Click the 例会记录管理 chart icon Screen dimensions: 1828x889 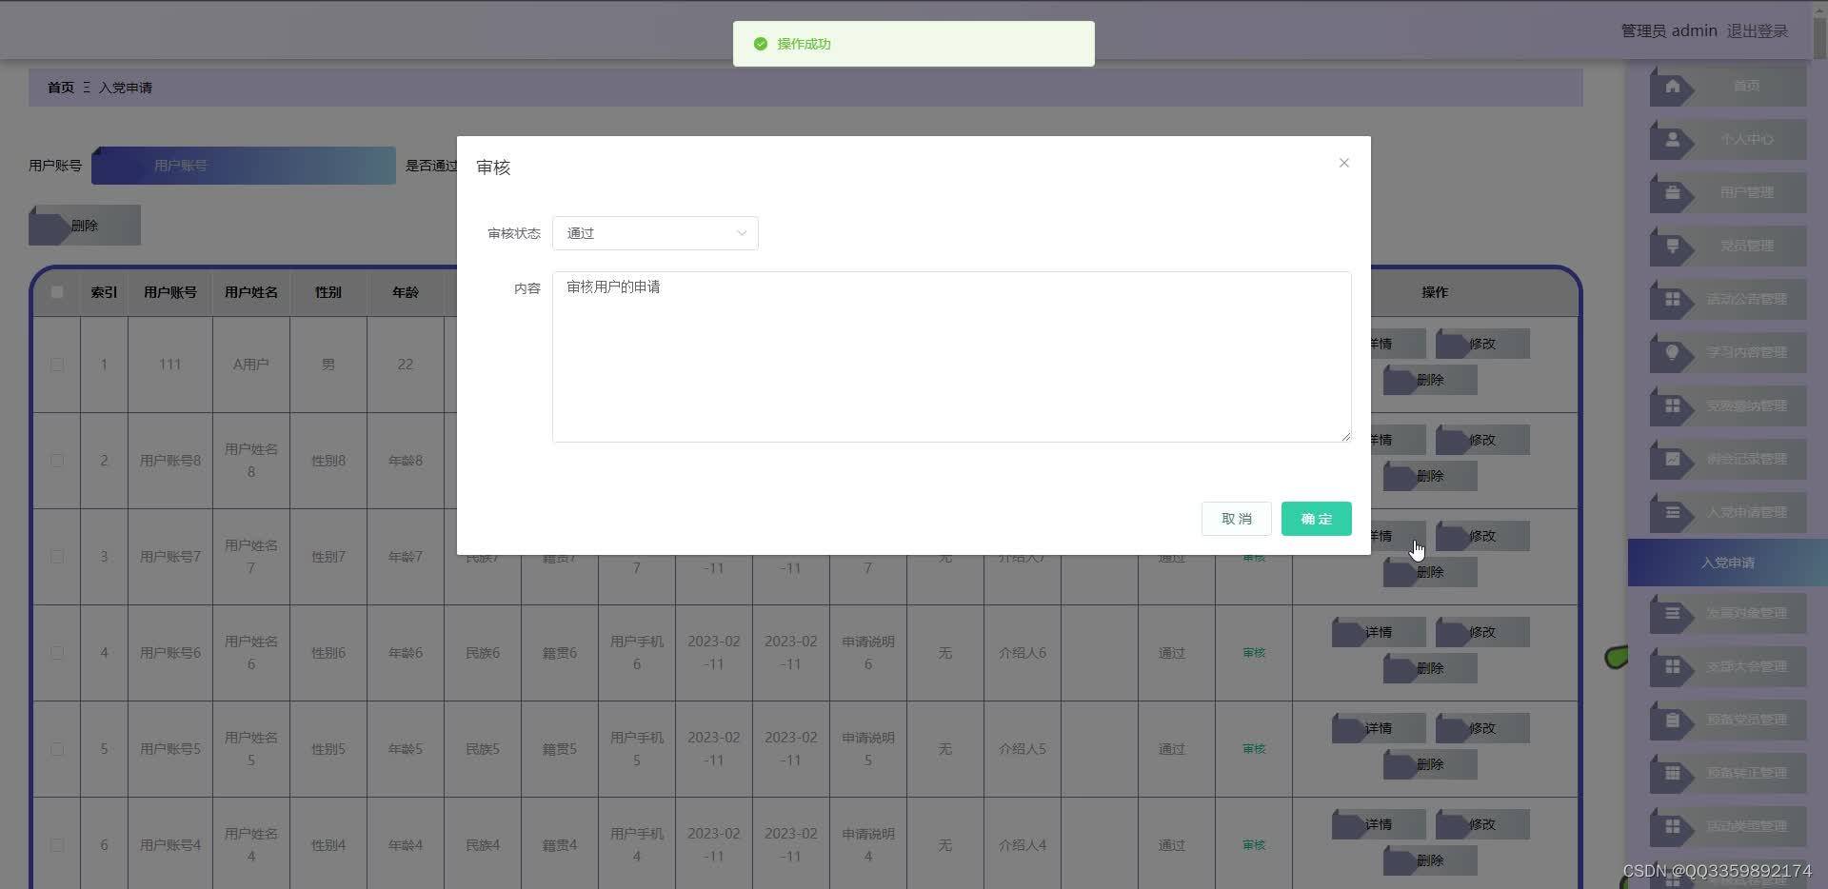pos(1672,460)
